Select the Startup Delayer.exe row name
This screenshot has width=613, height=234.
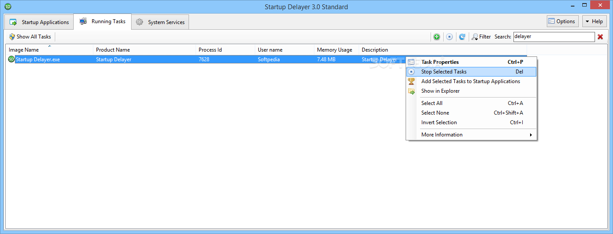[x=38, y=59]
